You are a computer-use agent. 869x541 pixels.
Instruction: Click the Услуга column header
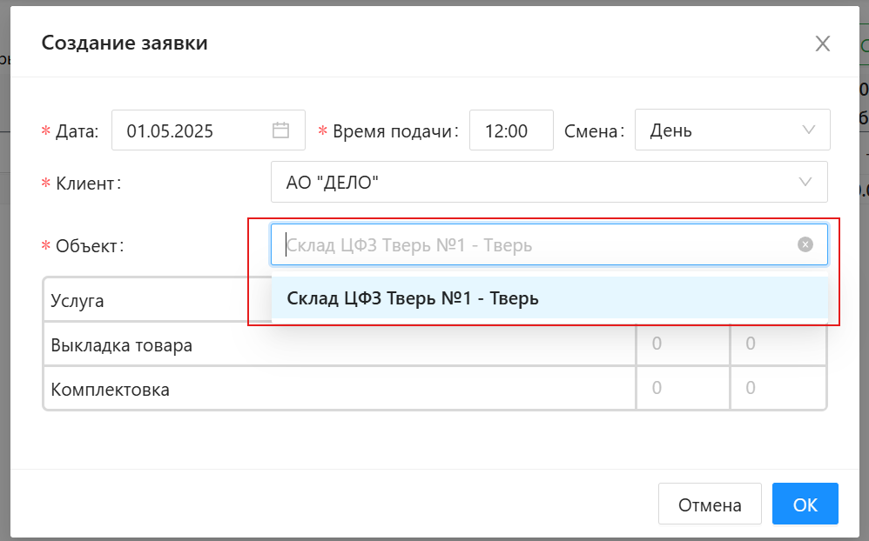(77, 301)
